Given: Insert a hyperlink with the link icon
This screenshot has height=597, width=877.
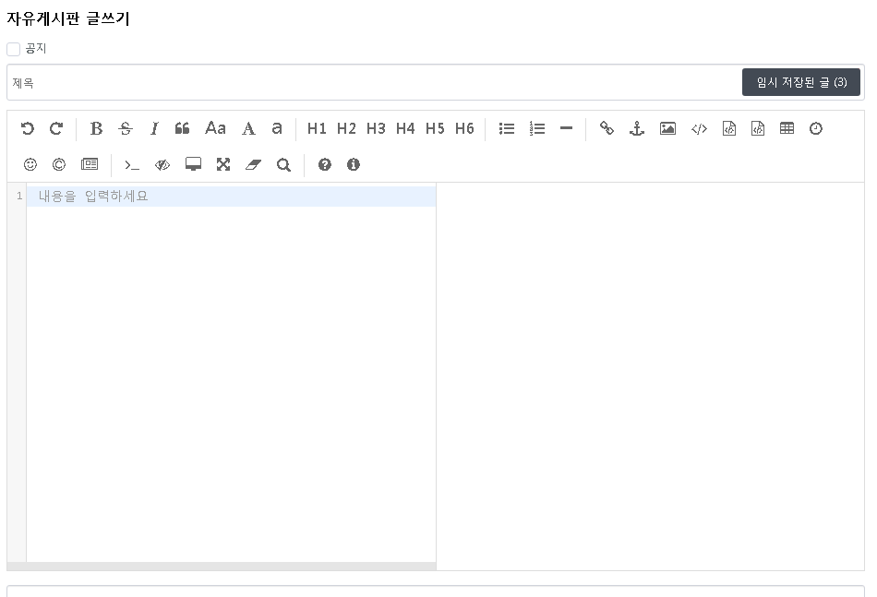Looking at the screenshot, I should pyautogui.click(x=607, y=129).
